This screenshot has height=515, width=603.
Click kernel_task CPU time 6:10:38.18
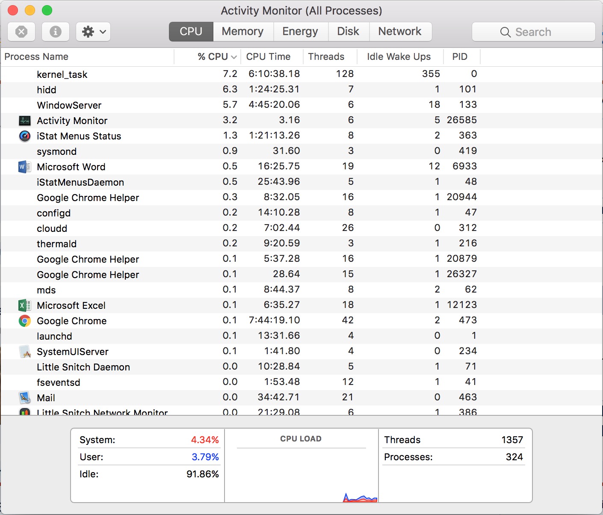pos(274,74)
